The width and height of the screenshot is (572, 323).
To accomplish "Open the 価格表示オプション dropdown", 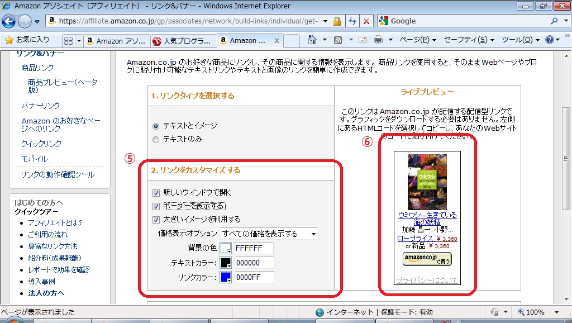I will click(x=269, y=234).
